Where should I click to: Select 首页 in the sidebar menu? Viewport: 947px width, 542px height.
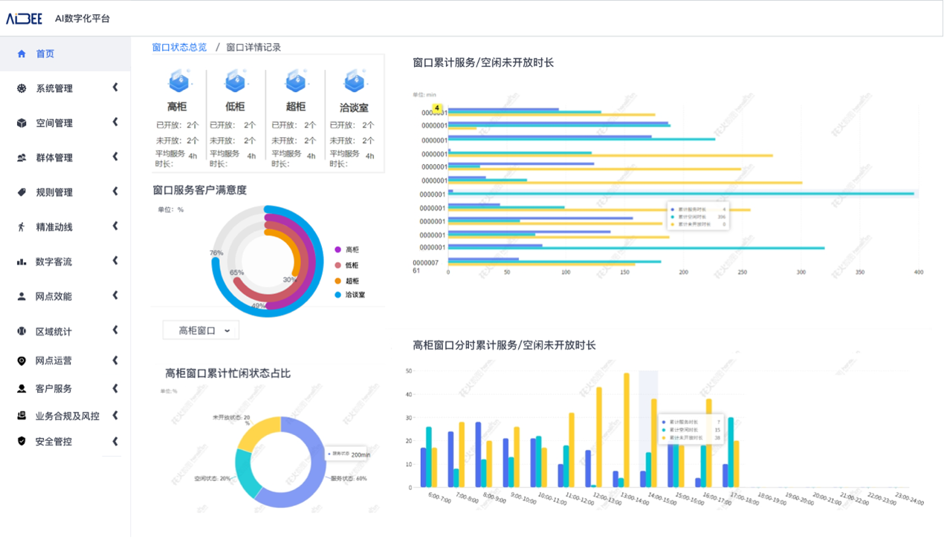[x=45, y=53]
